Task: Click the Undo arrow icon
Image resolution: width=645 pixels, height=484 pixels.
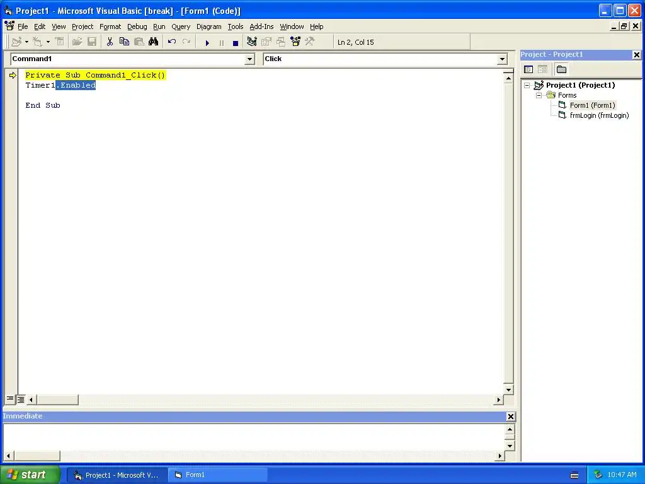Action: 172,42
